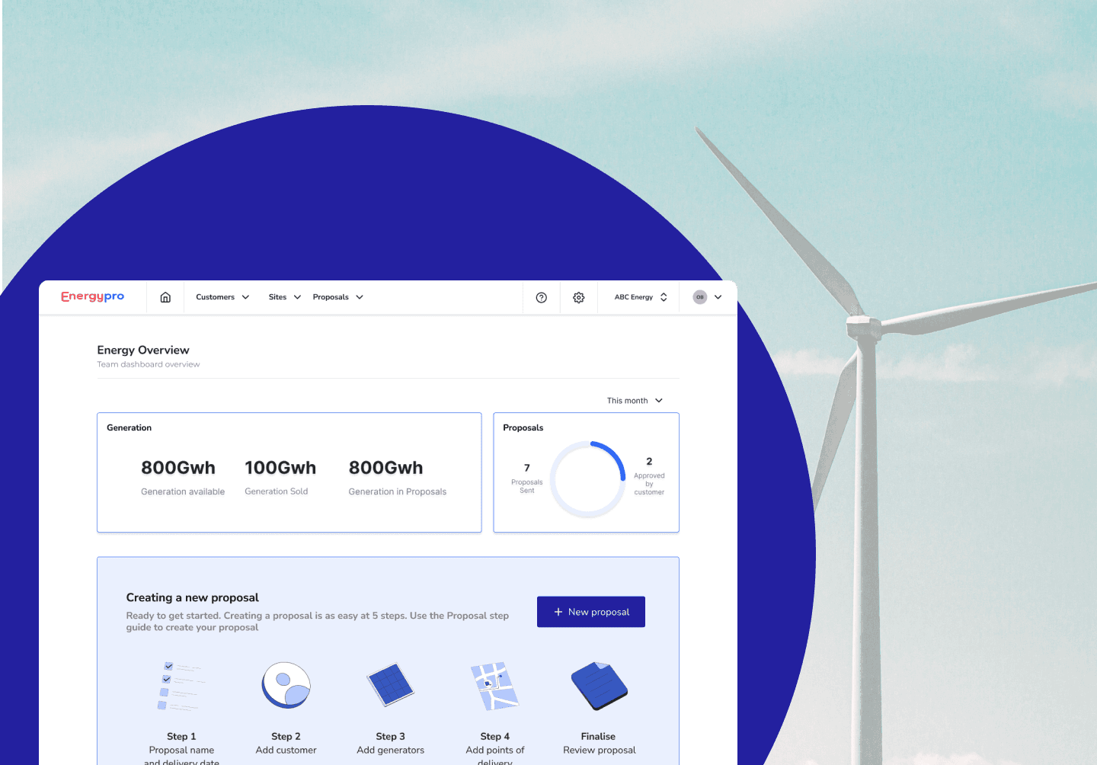Screen dimensions: 1097x765
Task: Expand the Sites navigation dropdown
Action: [x=285, y=297]
